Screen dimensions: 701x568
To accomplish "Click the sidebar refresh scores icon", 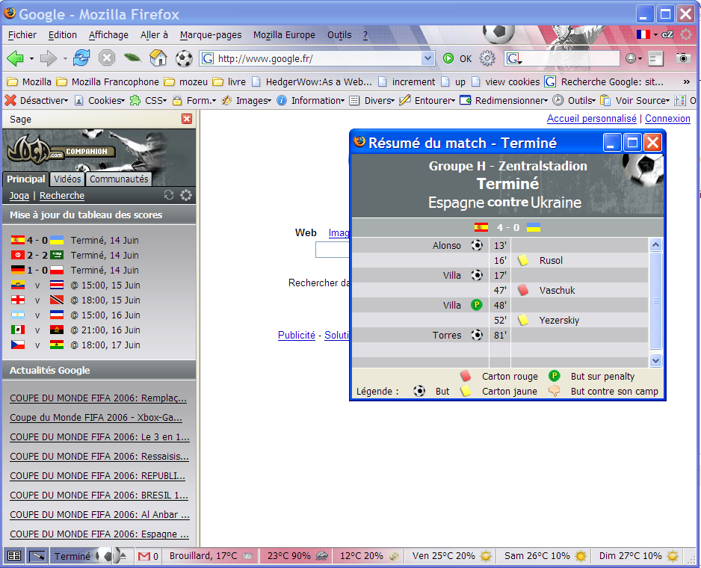I will (x=169, y=195).
